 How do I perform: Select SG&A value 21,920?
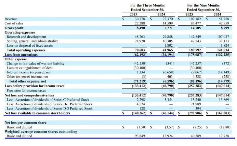(140, 41)
